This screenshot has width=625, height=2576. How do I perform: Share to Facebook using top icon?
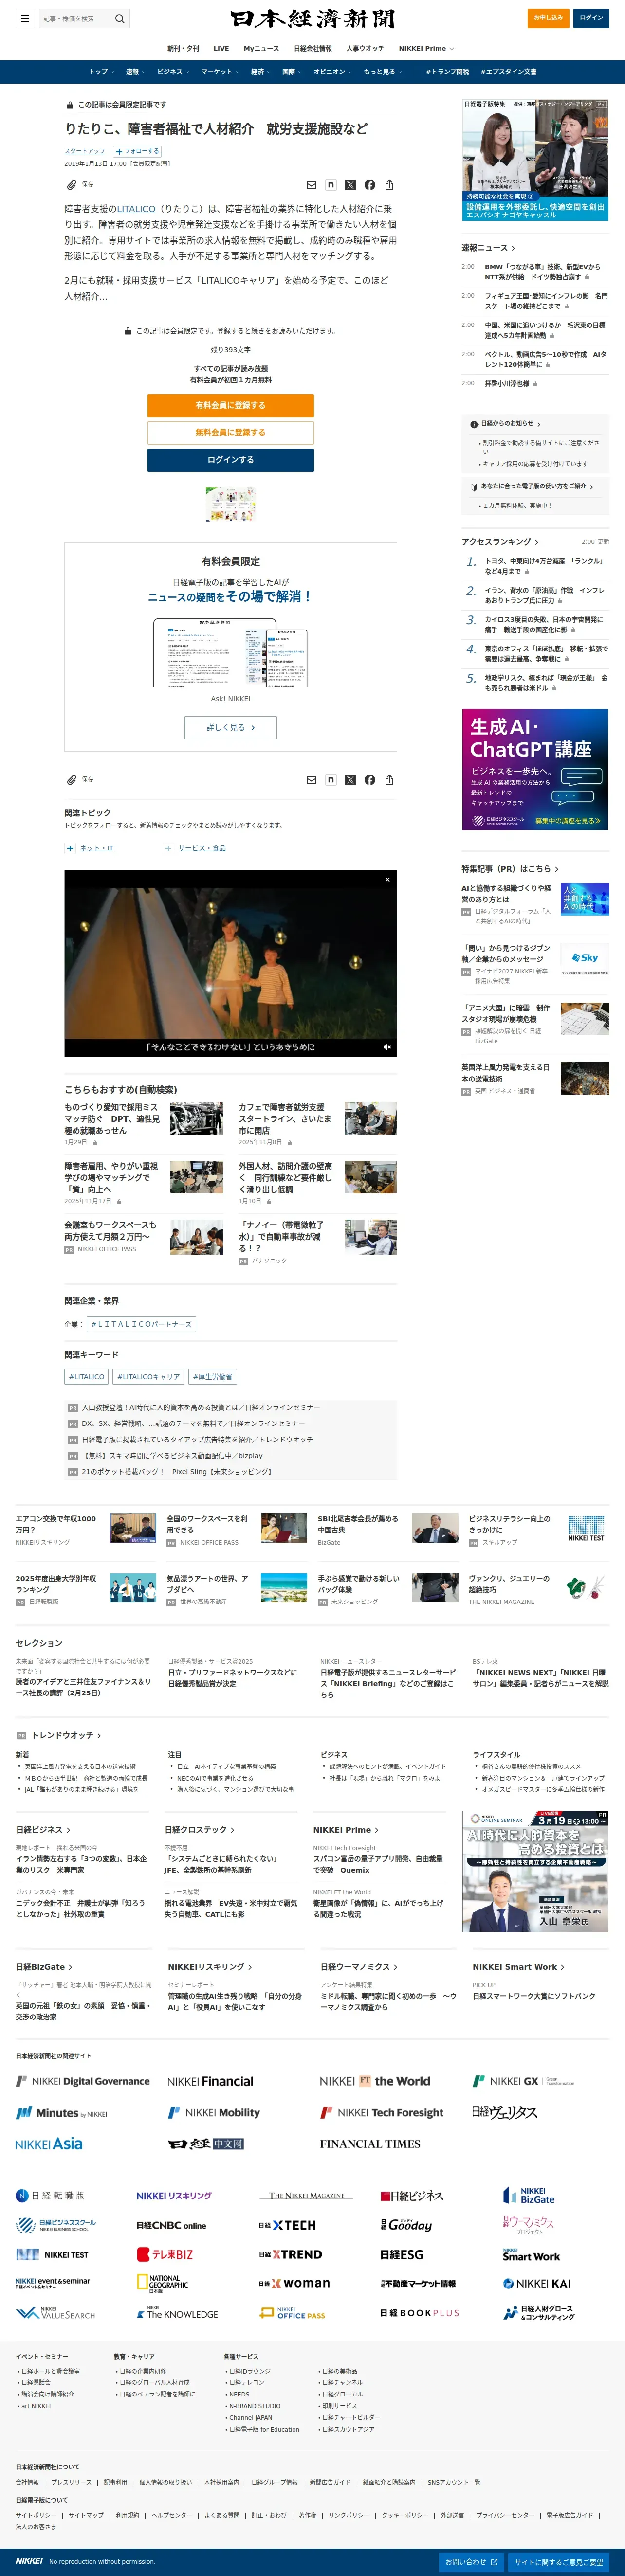[x=370, y=185]
